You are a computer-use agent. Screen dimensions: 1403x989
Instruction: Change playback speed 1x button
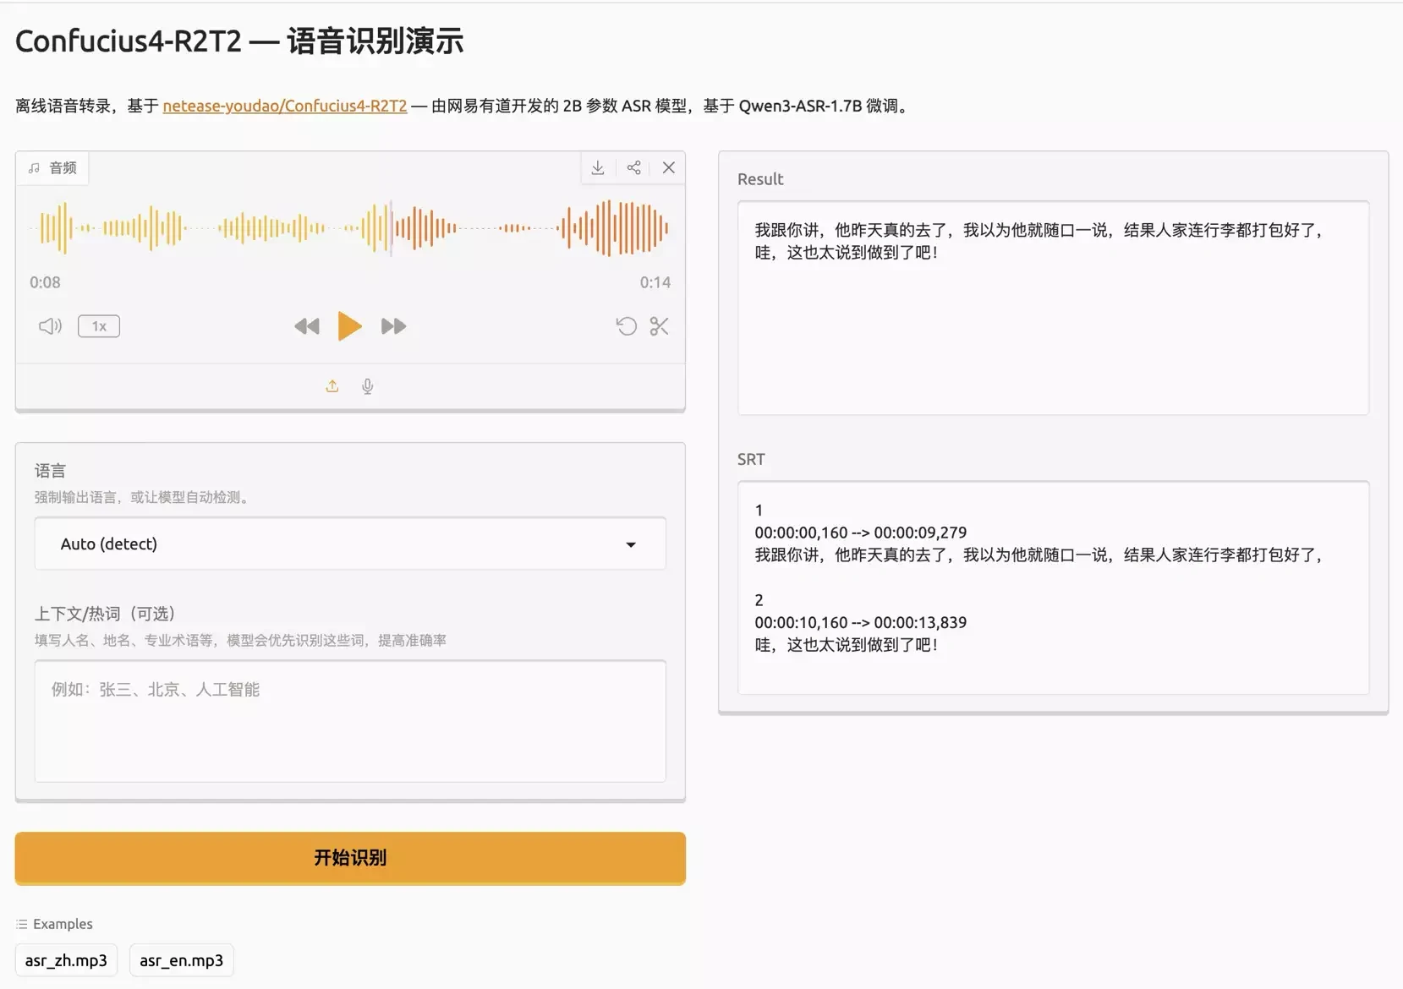point(99,326)
